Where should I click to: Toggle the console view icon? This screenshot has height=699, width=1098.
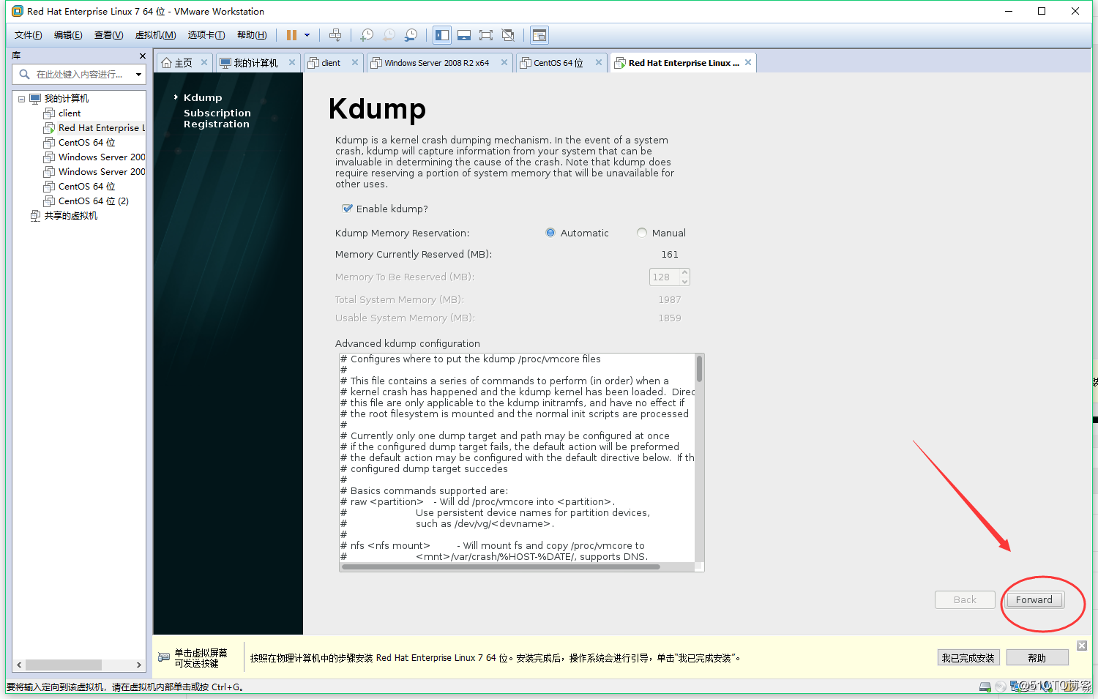pyautogui.click(x=539, y=35)
